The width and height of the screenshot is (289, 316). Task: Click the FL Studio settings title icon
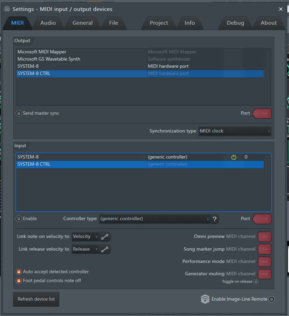pos(7,9)
